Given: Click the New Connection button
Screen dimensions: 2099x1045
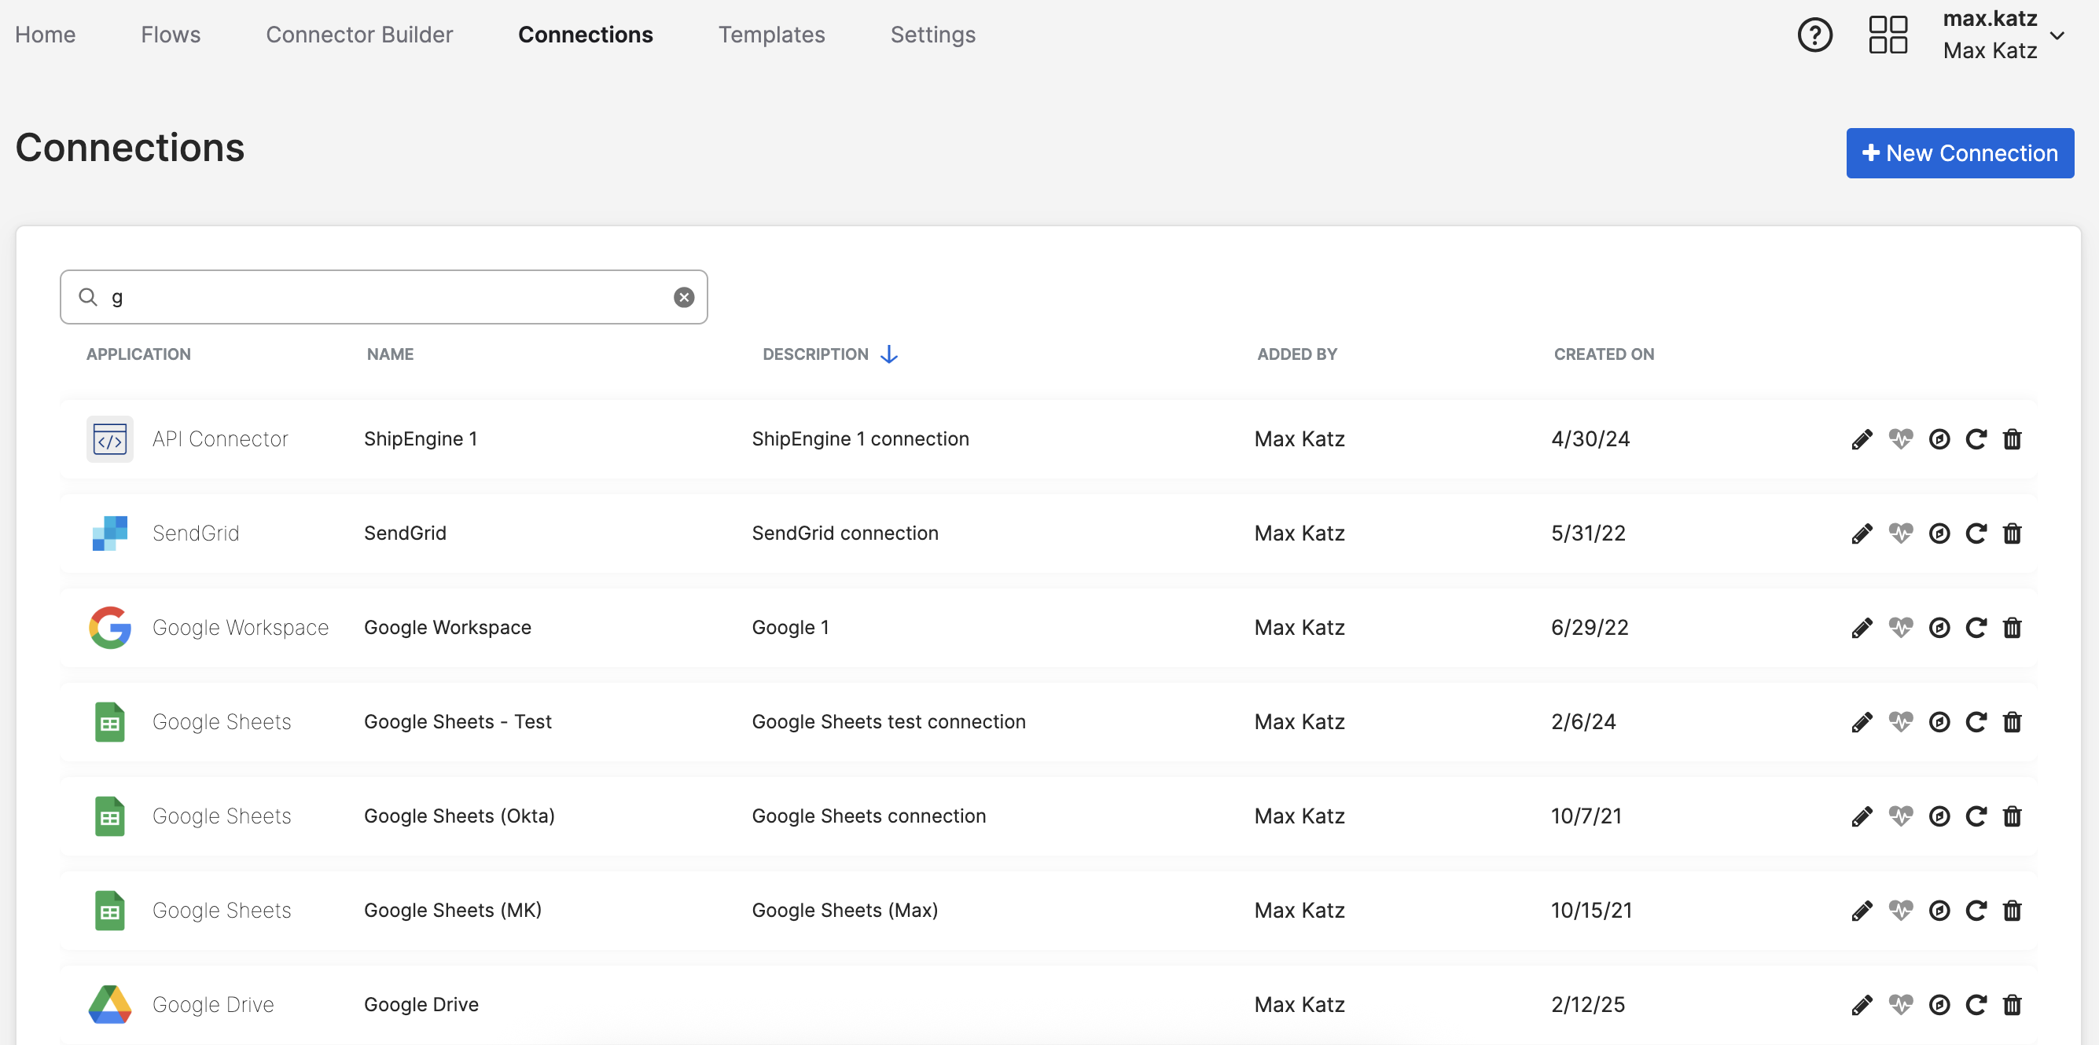Looking at the screenshot, I should 1959,153.
